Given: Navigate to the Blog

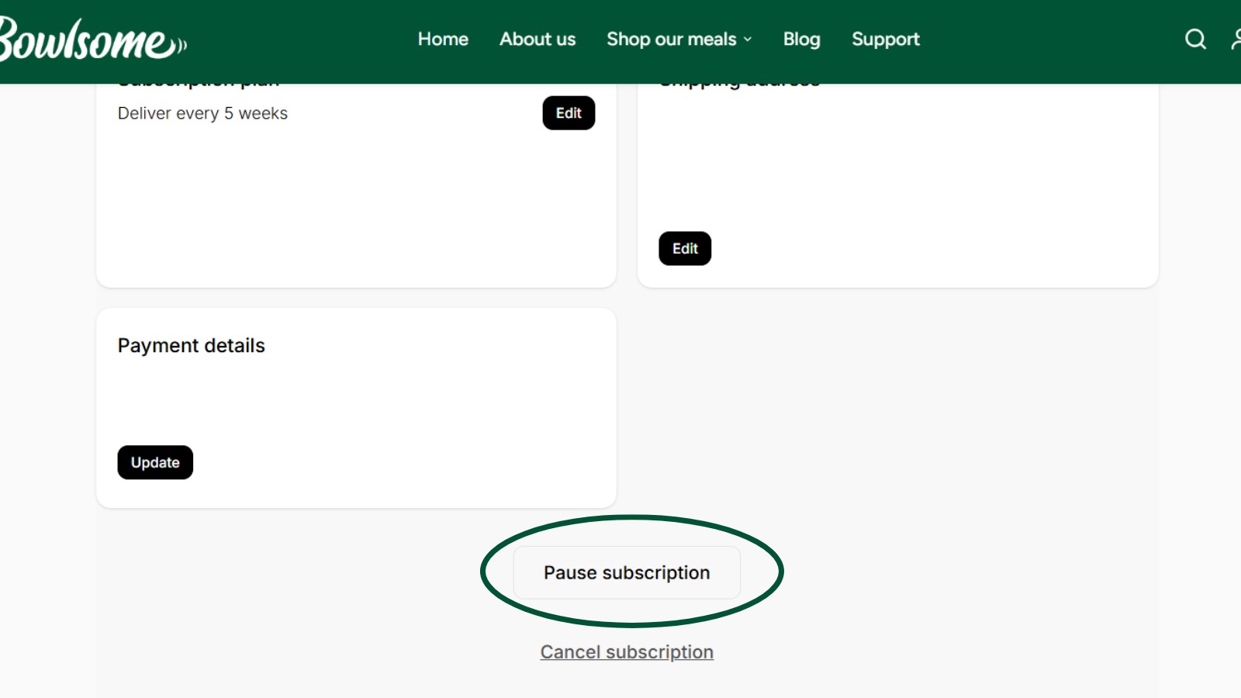Looking at the screenshot, I should click(x=801, y=39).
